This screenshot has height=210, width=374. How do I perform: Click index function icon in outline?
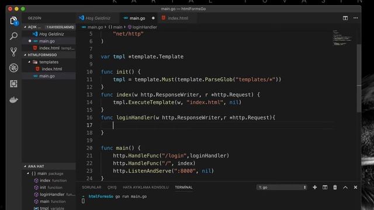coord(36,180)
